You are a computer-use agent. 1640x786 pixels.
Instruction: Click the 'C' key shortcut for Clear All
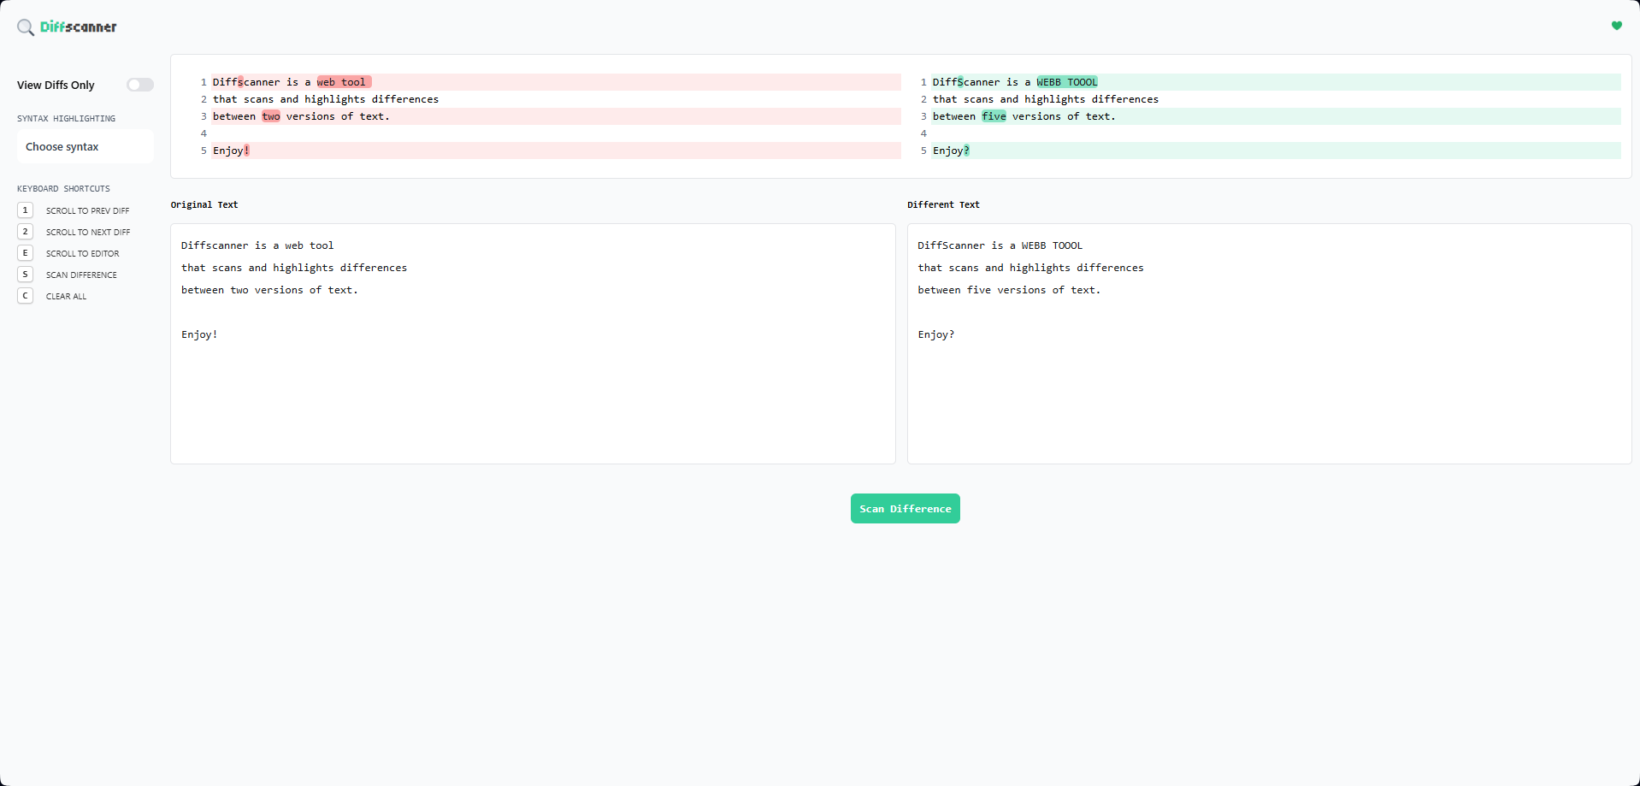pyautogui.click(x=26, y=296)
